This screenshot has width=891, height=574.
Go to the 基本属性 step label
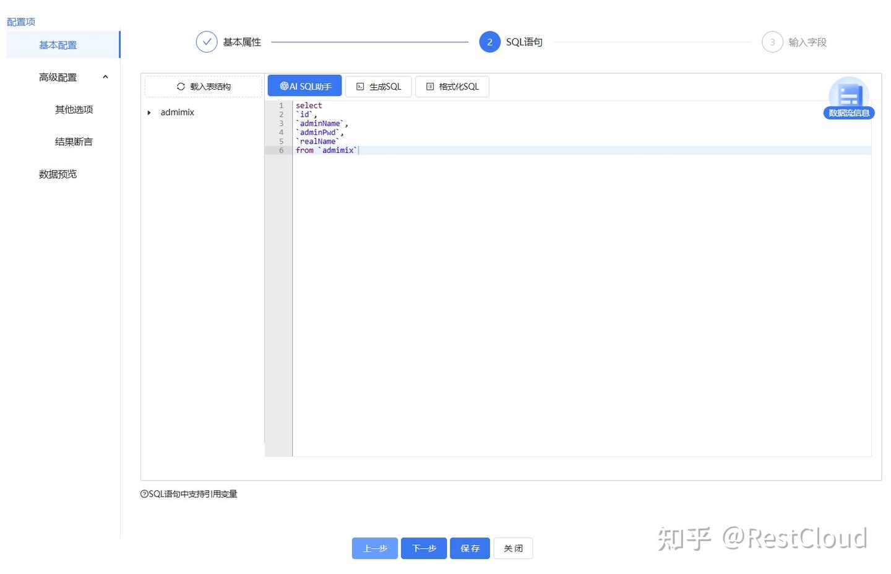(x=242, y=42)
